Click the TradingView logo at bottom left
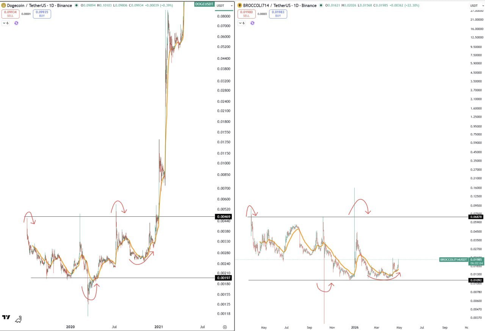This screenshot has width=485, height=331. (6, 317)
